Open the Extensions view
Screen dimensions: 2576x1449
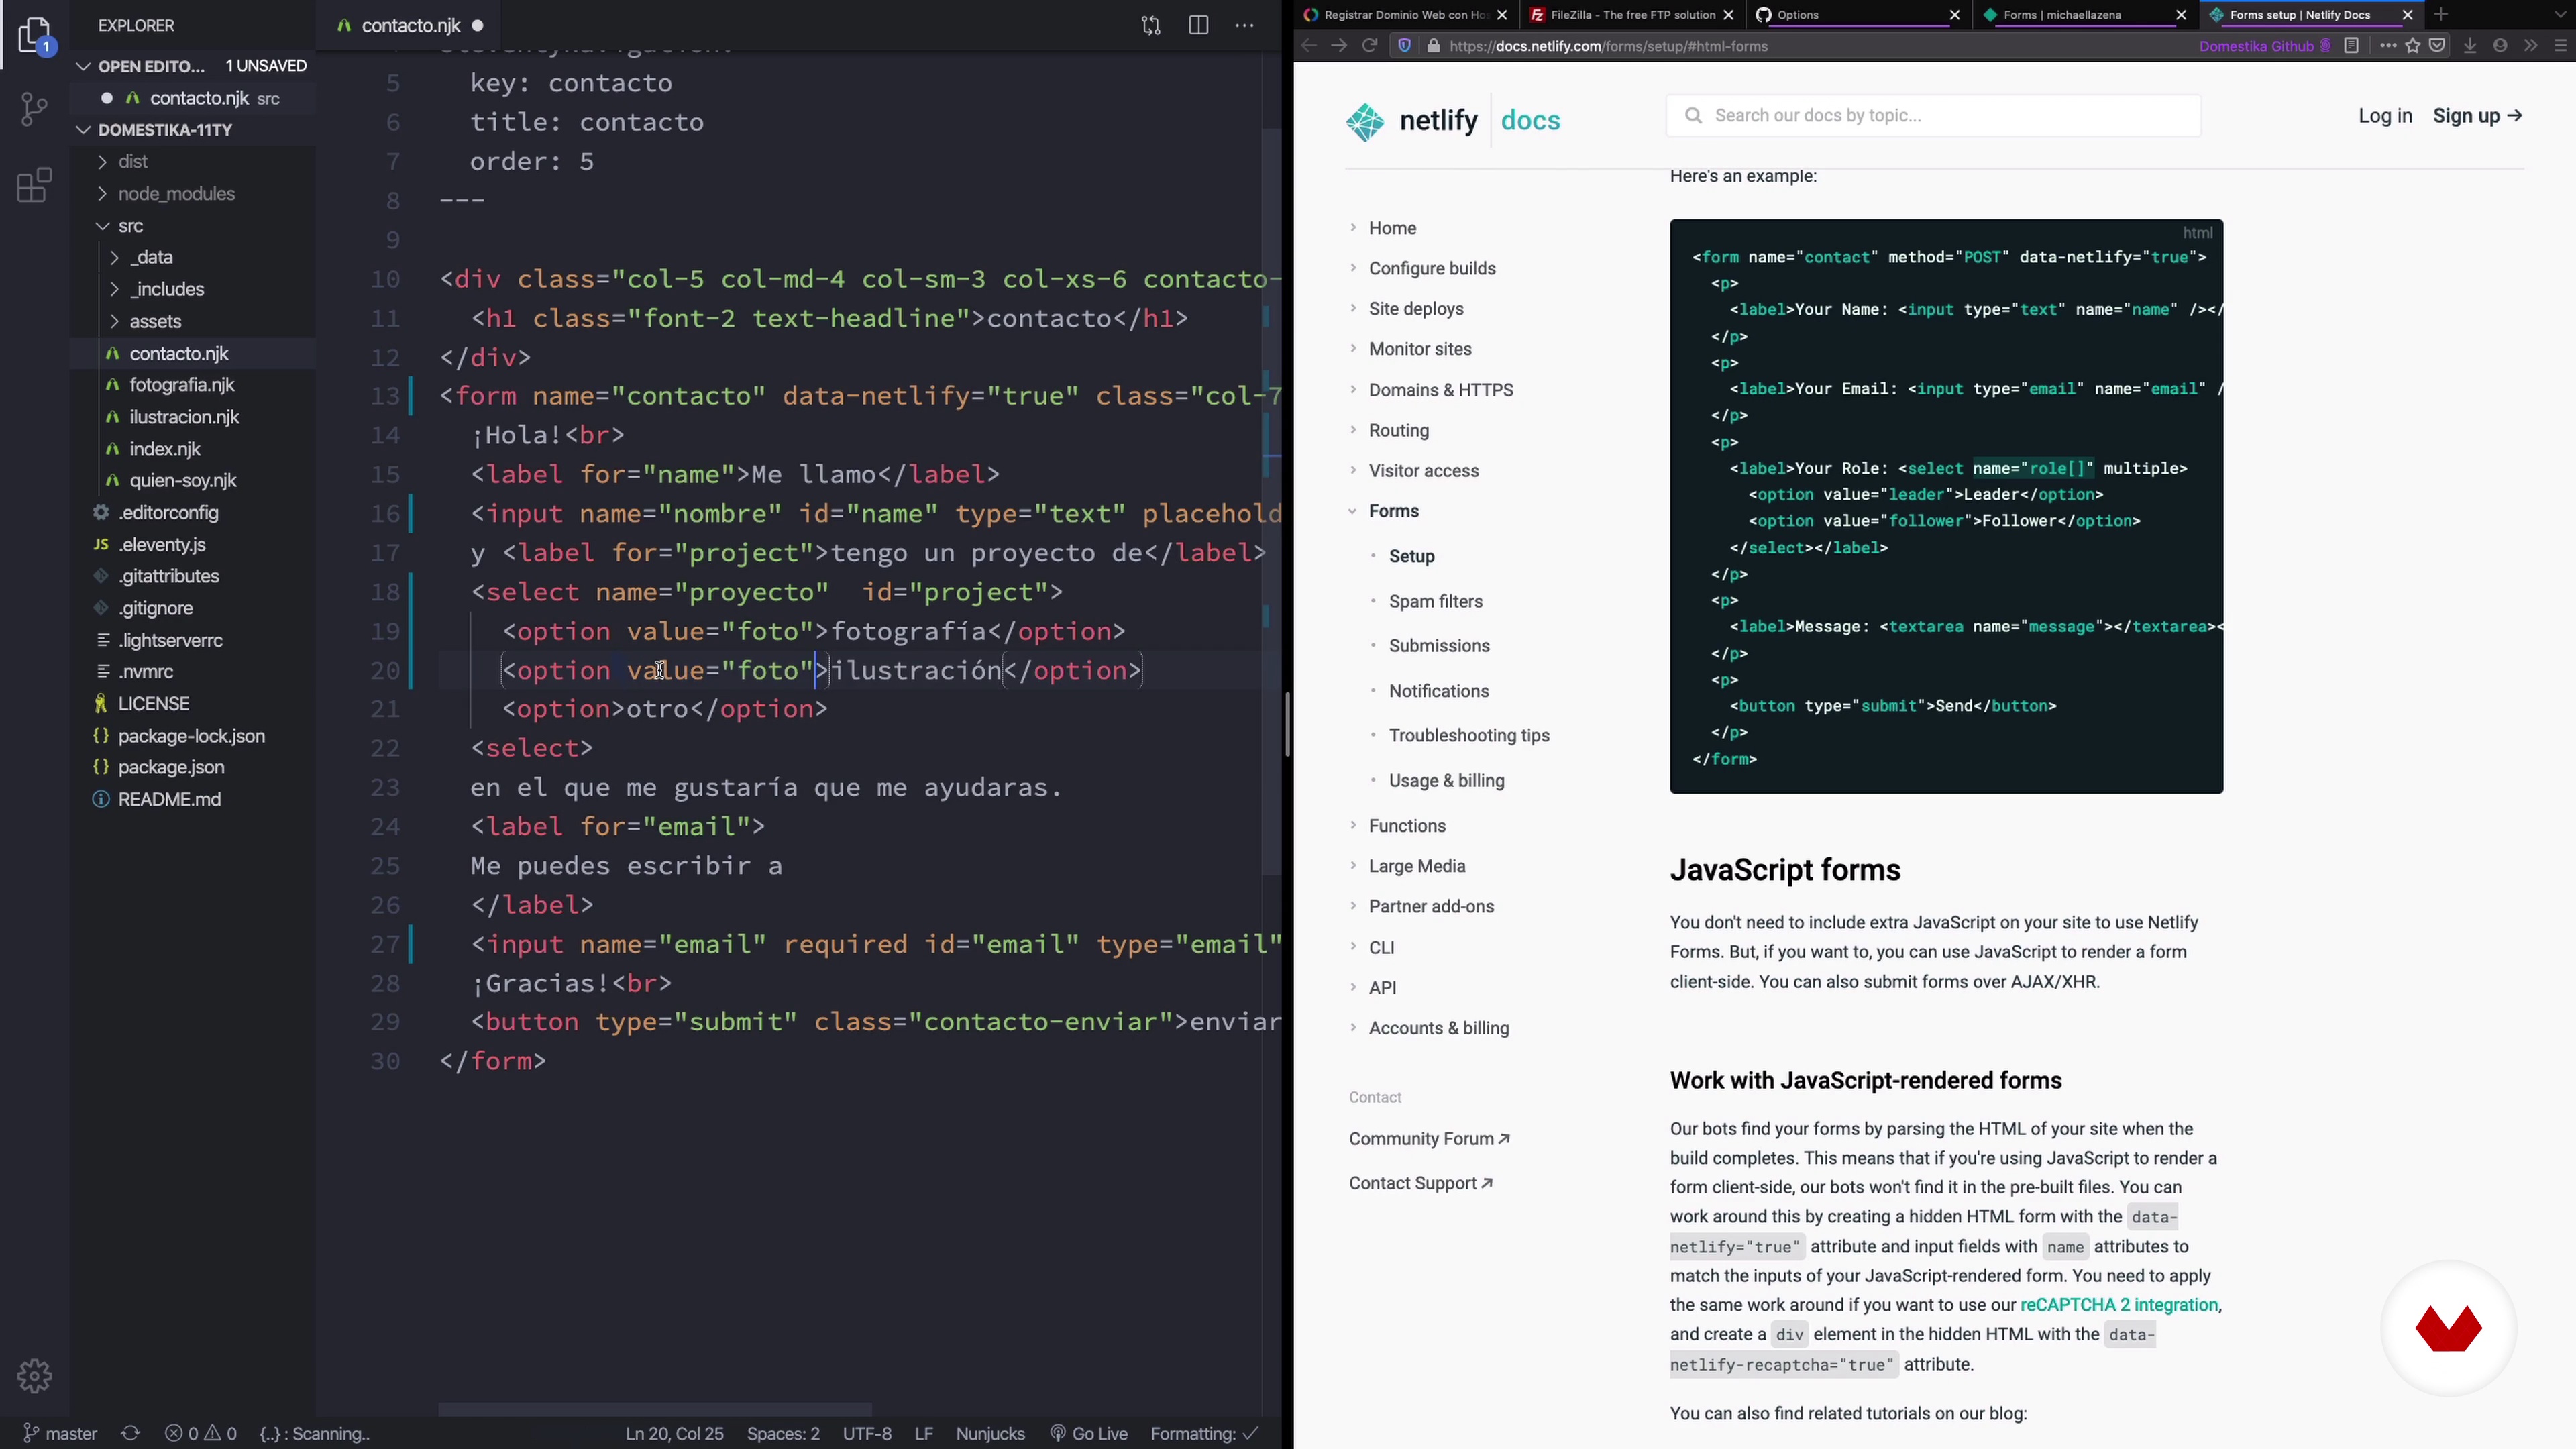point(34,185)
